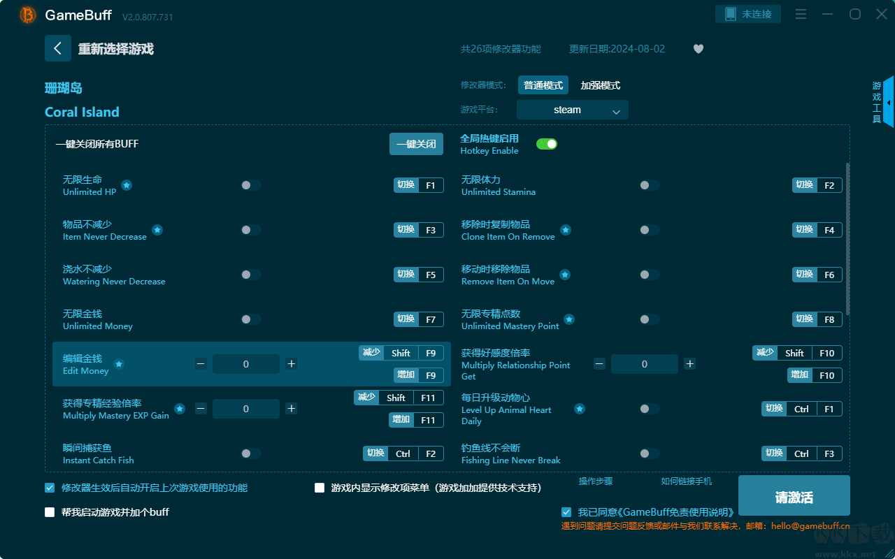Open the 如何链接手机 link

(687, 481)
